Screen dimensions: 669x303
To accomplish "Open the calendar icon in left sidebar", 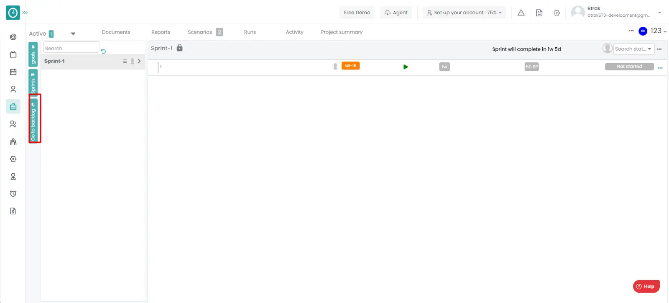I will click(13, 72).
